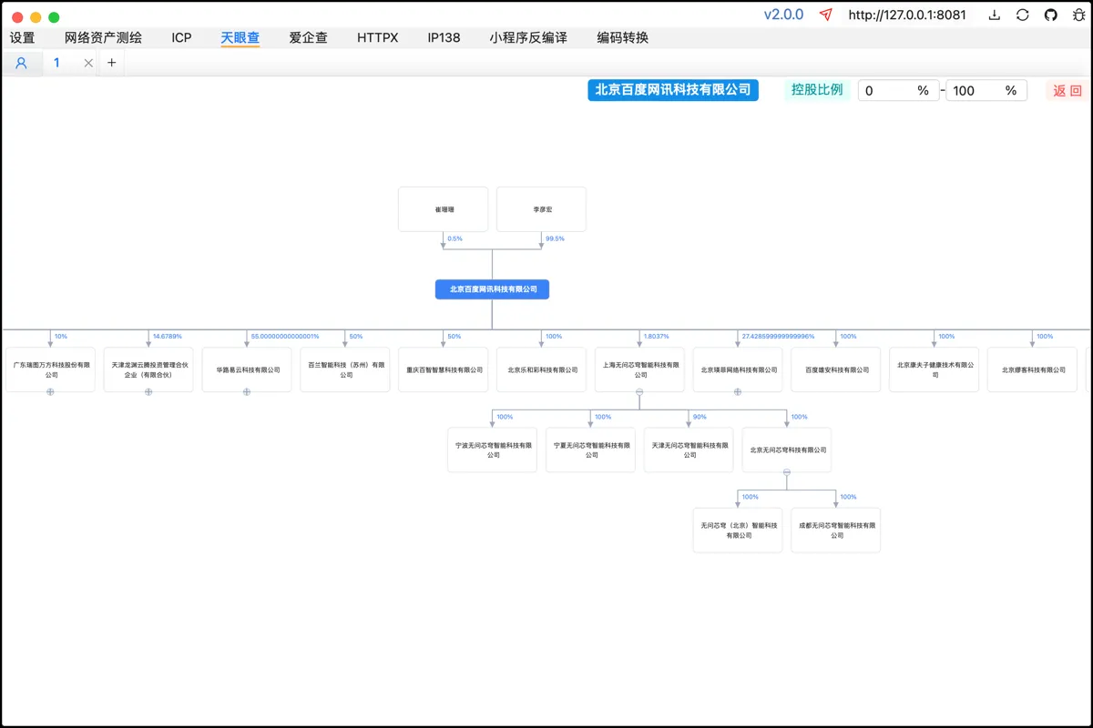Select the root node 北京百度网讯科技有限公司 in chart
Viewport: 1093px width, 728px height.
pyautogui.click(x=492, y=289)
